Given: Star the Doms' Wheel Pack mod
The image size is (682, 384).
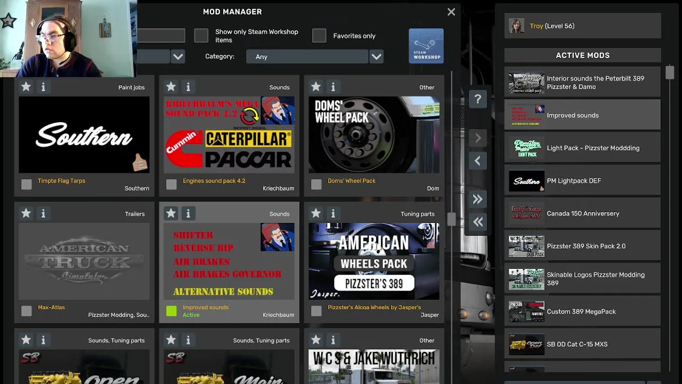Looking at the screenshot, I should [x=316, y=86].
